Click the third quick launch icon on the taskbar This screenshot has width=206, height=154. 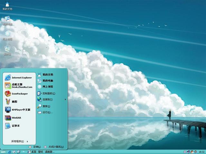click(x=19, y=152)
